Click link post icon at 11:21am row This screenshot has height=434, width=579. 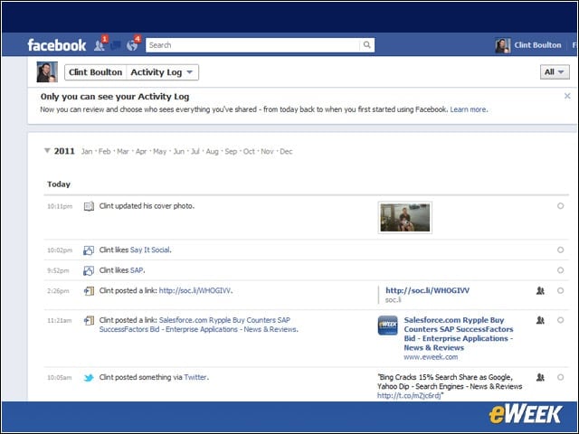click(89, 320)
